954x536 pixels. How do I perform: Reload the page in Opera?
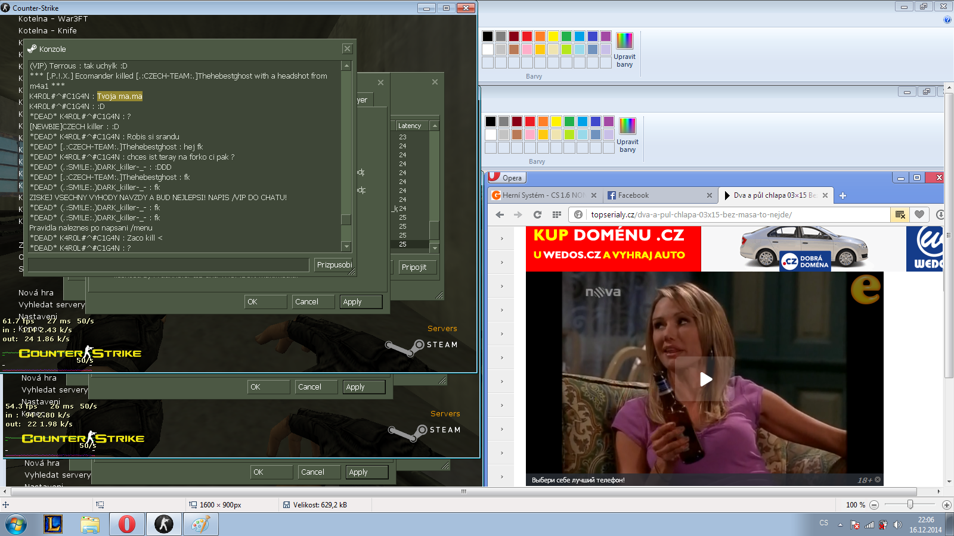tap(537, 215)
